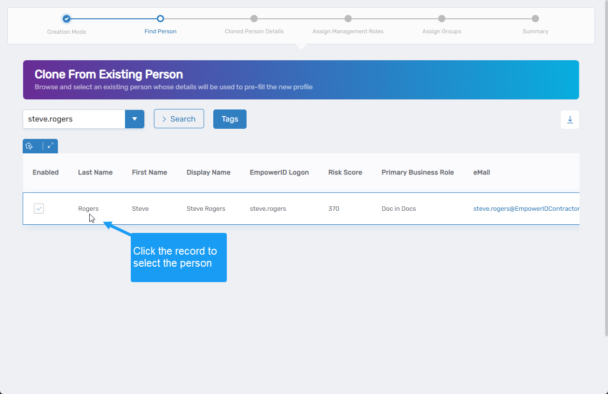
Task: Click the Primary Business Role column header
Action: point(417,172)
